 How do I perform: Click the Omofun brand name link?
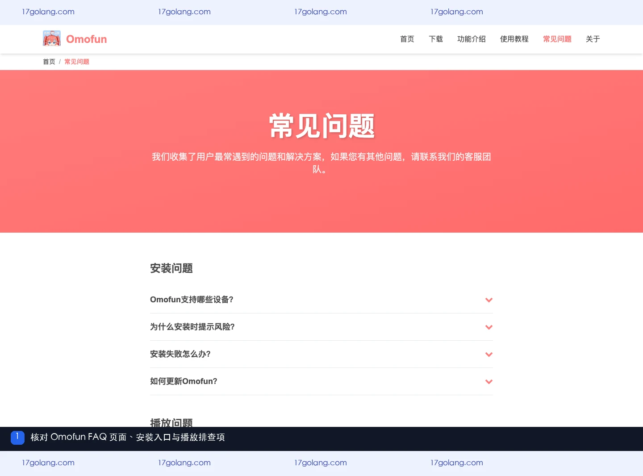[87, 39]
